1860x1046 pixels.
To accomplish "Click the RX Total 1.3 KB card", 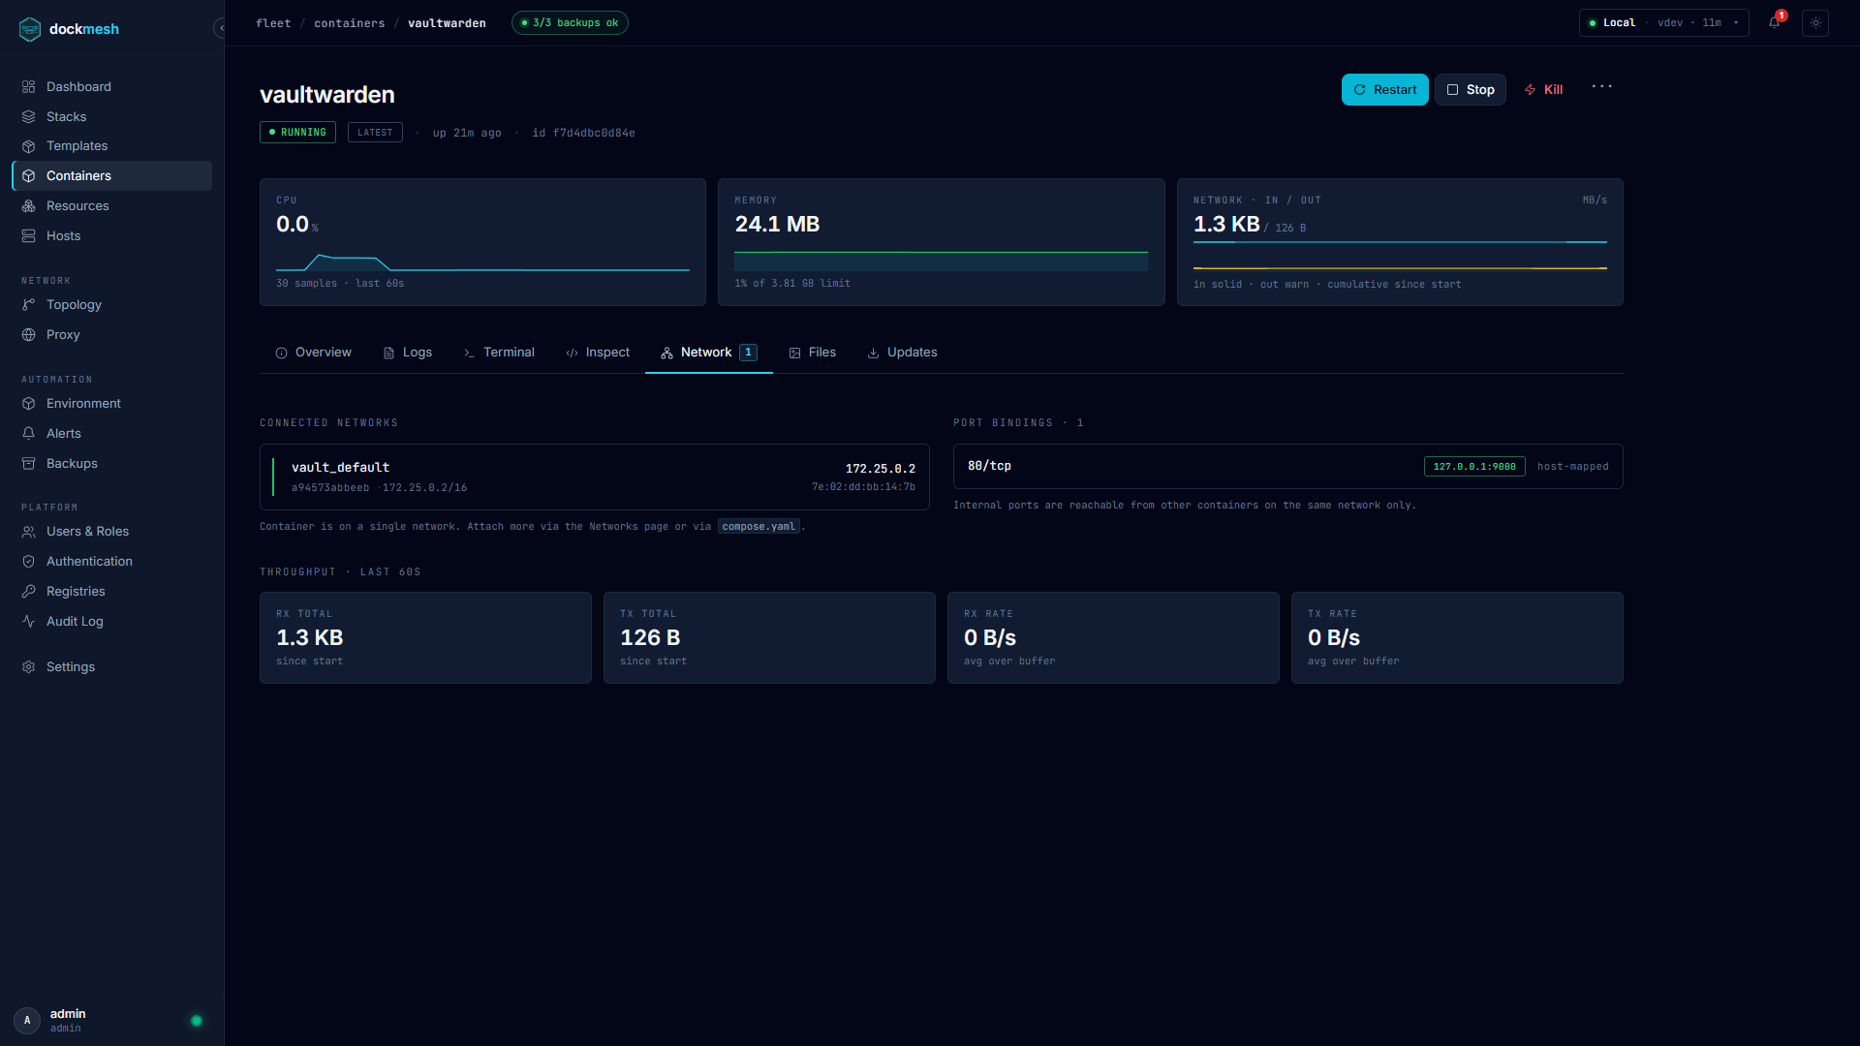I will 425,637.
